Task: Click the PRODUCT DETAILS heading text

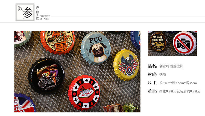Action: [45, 17]
